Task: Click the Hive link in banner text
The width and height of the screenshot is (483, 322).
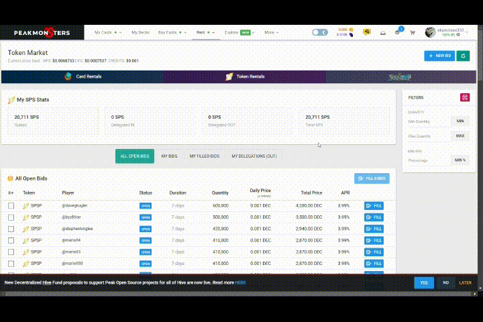Action: click(x=47, y=282)
